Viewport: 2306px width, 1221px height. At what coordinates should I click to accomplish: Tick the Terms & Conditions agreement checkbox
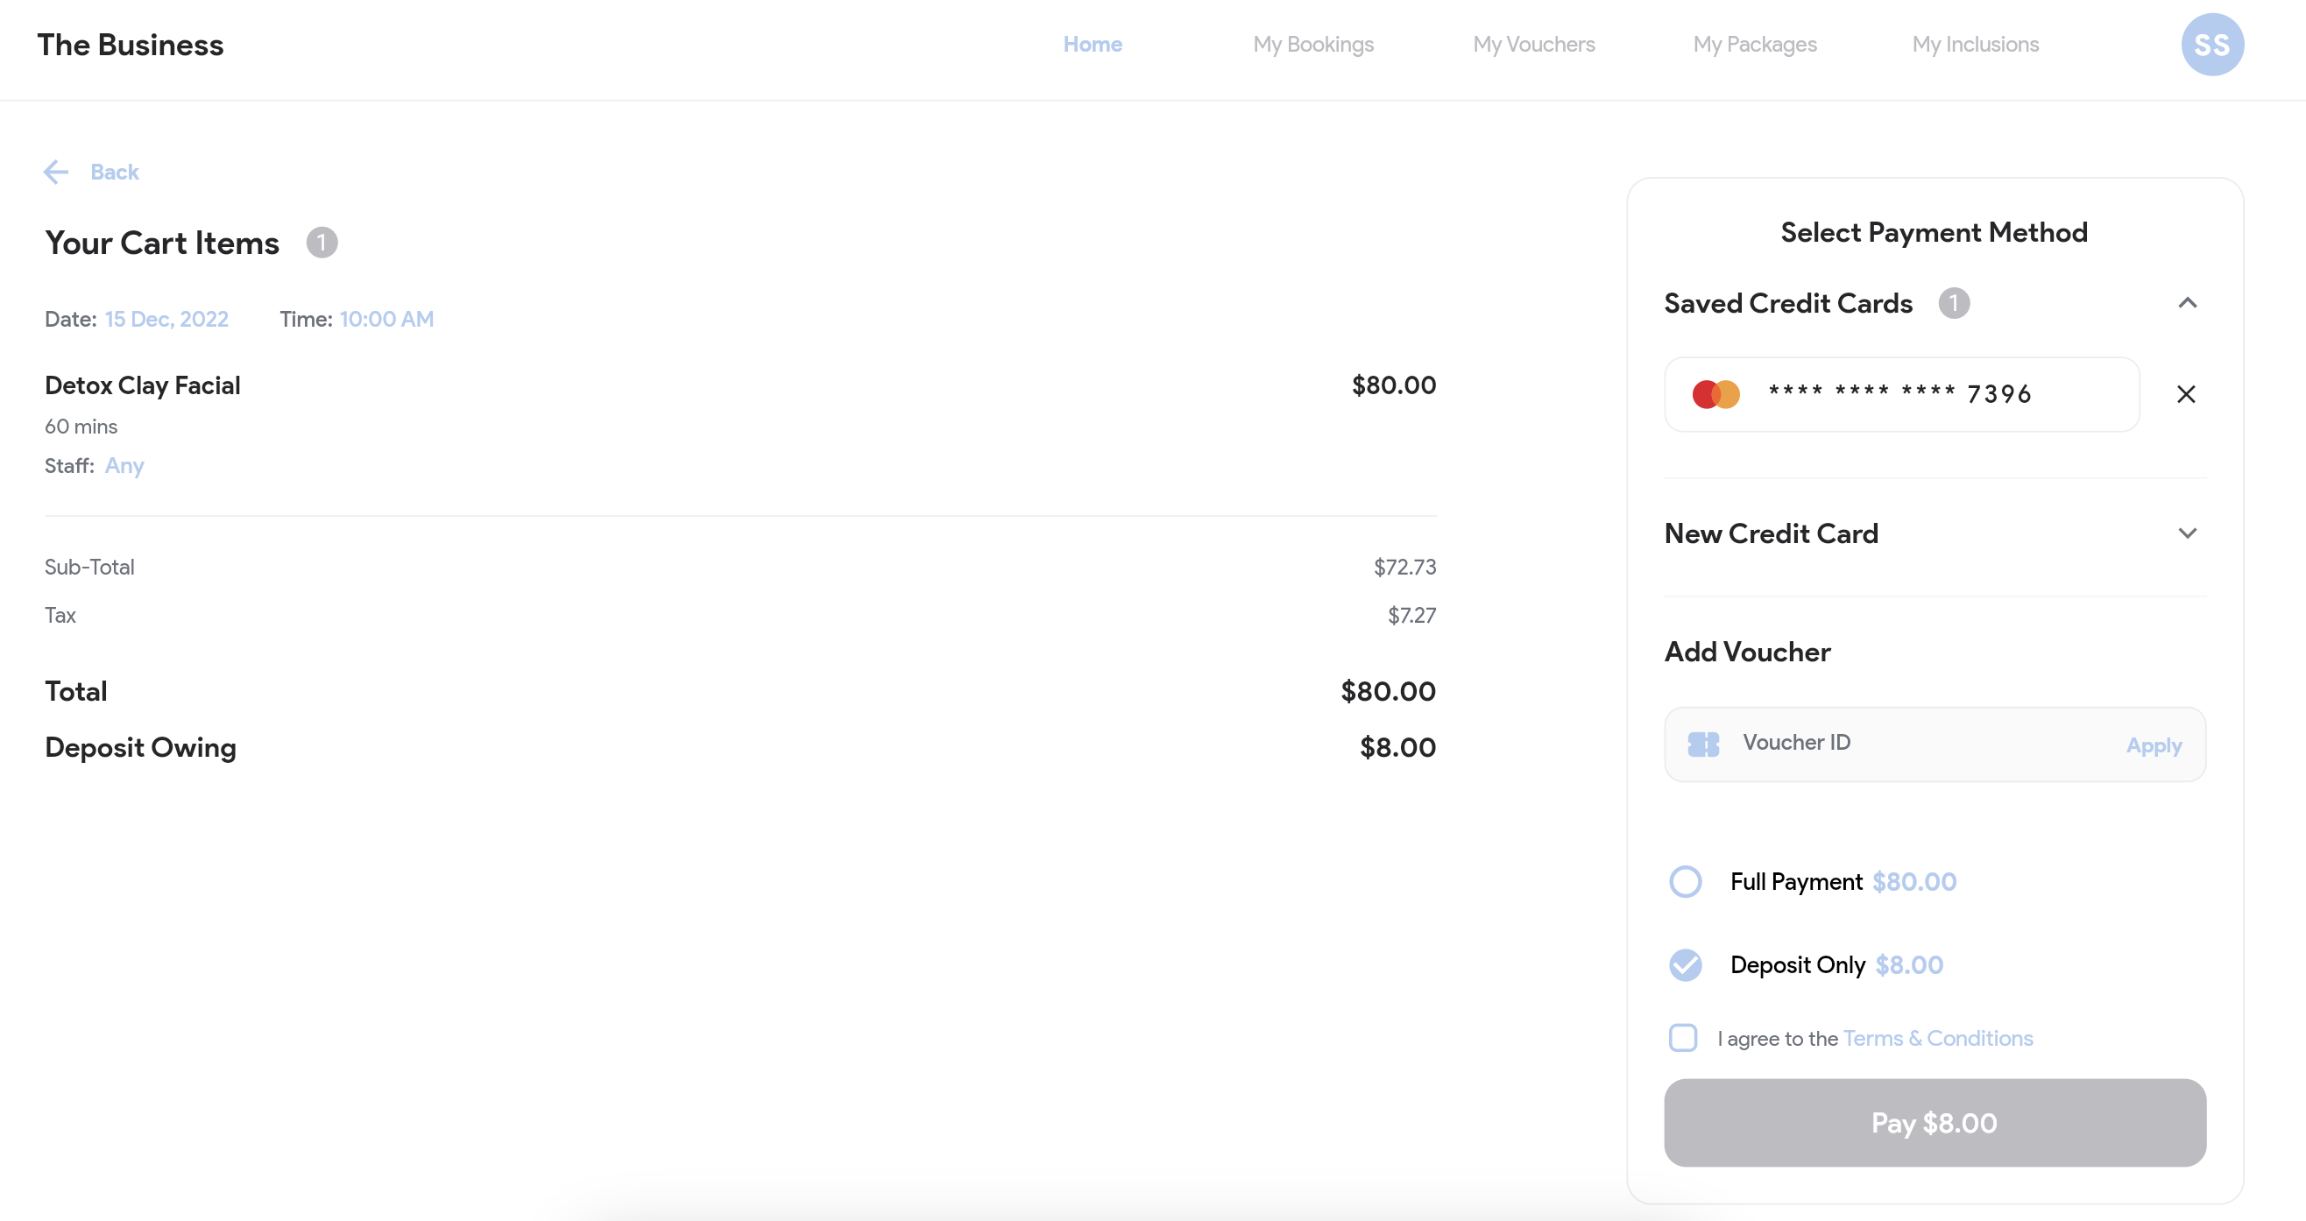click(1683, 1037)
